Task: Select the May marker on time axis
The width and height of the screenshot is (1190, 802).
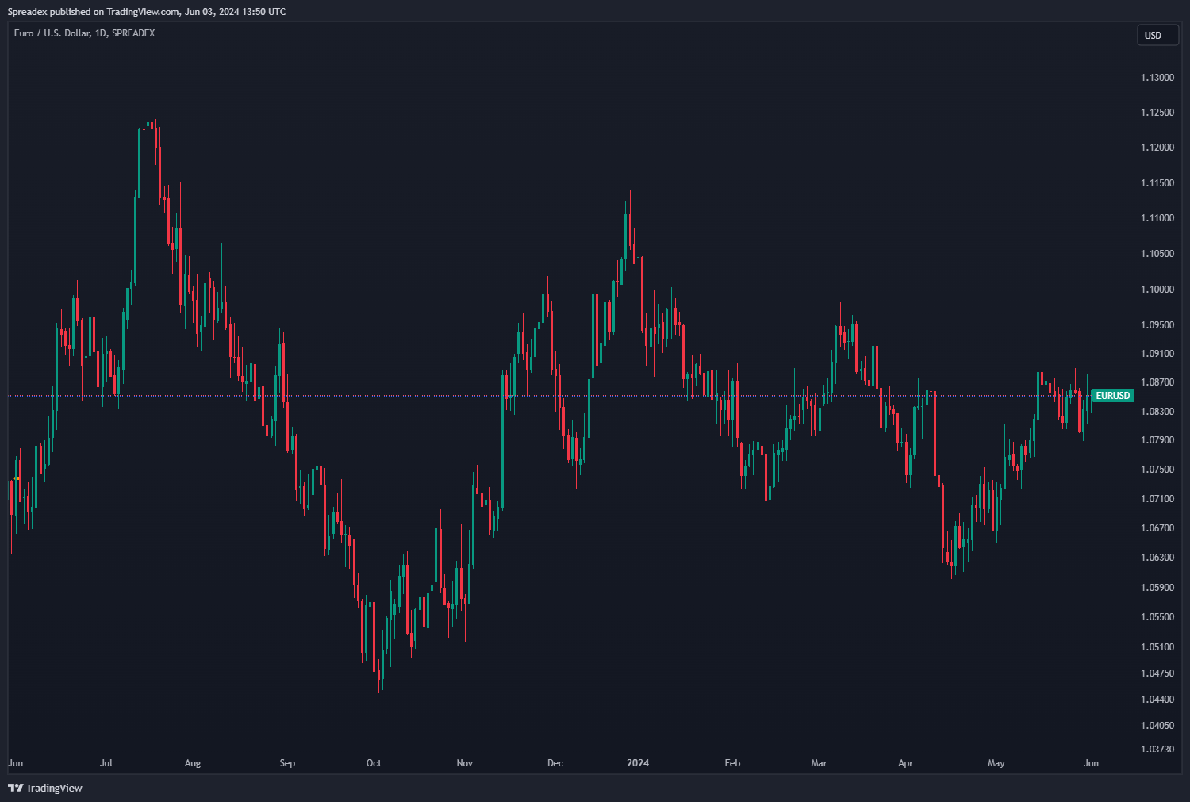Action: [996, 763]
